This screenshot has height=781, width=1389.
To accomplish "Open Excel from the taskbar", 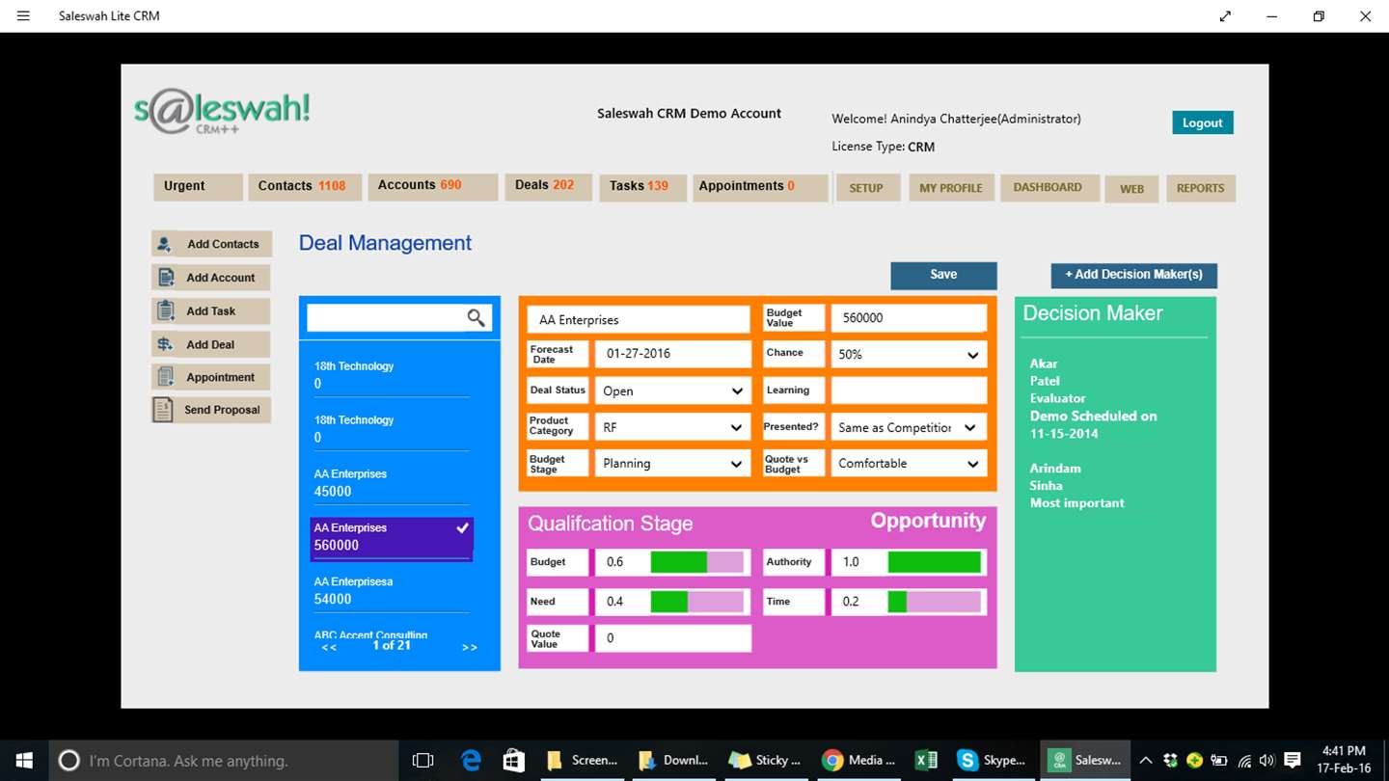I will tap(926, 760).
